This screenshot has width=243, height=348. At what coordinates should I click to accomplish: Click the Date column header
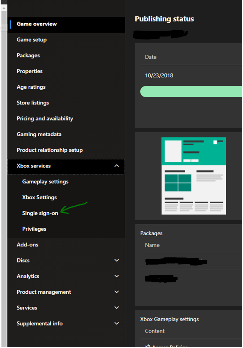point(150,57)
